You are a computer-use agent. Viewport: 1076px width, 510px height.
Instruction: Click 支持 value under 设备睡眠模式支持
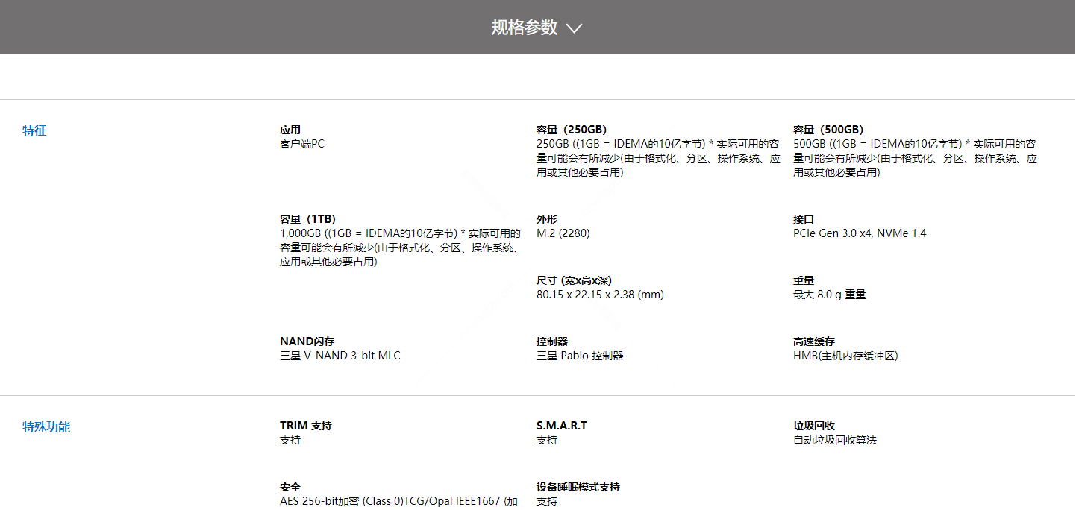(547, 501)
